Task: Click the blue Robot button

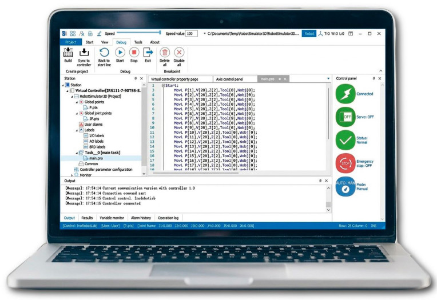Action: pos(309,34)
